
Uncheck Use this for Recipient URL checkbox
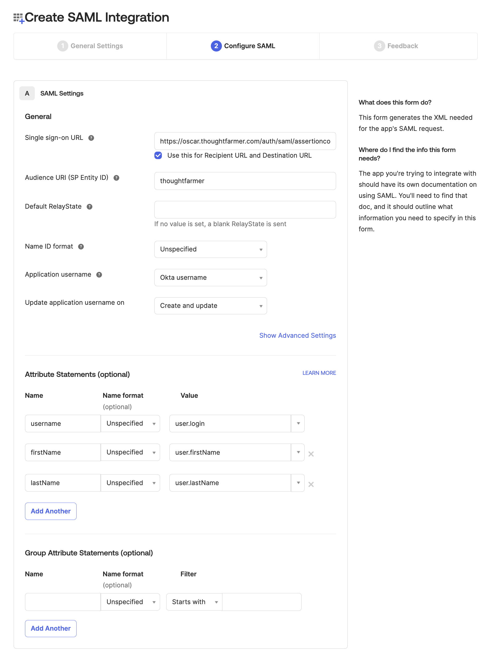click(x=158, y=155)
